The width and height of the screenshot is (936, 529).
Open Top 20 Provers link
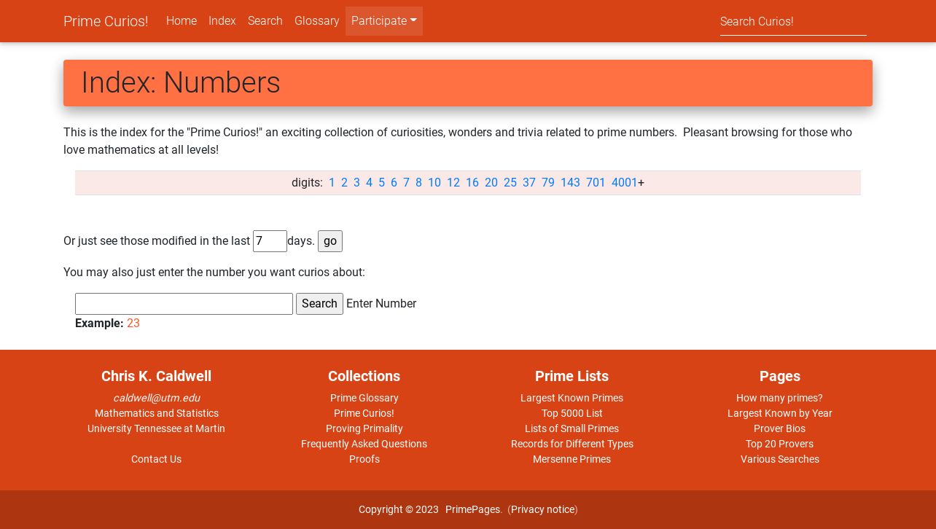(x=780, y=444)
